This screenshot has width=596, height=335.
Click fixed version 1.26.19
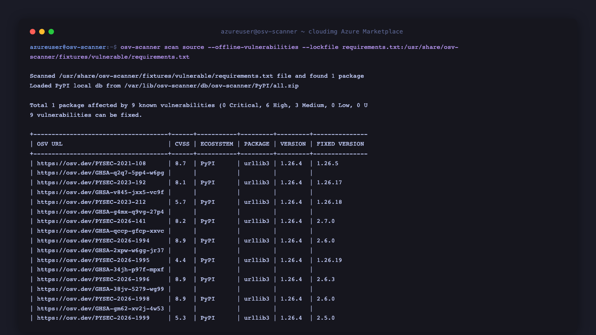point(329,260)
